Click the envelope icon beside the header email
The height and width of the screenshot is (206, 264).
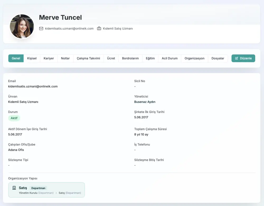click(x=41, y=28)
